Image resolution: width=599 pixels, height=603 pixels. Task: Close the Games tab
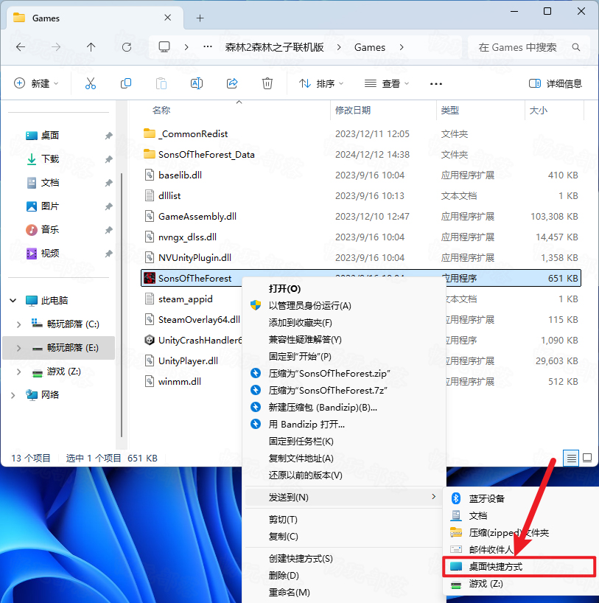[x=168, y=18]
